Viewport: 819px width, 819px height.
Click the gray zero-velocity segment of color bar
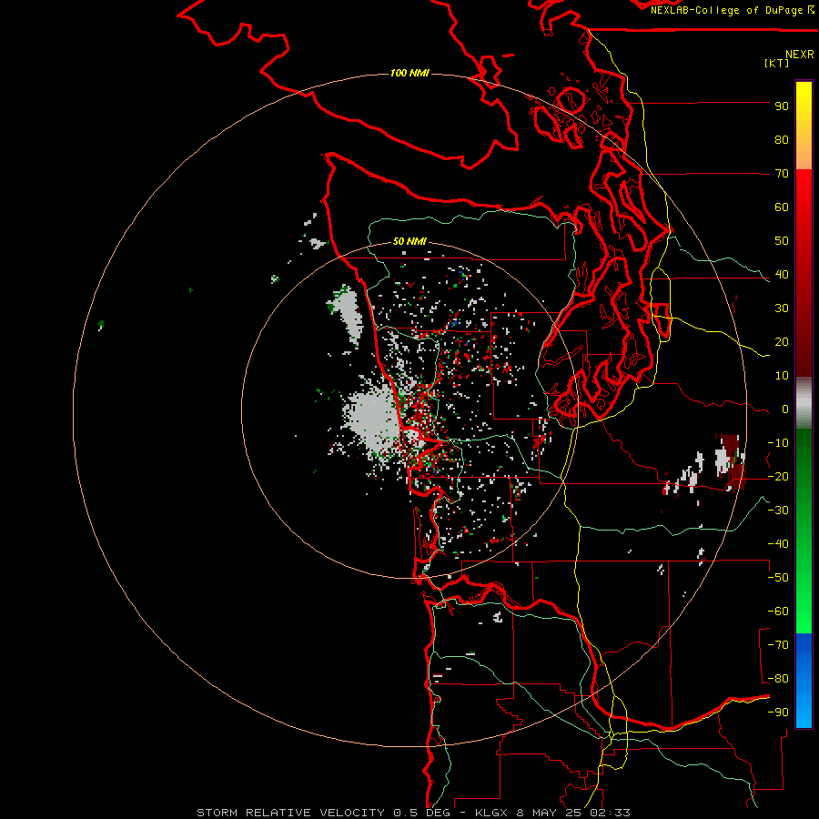(x=804, y=402)
